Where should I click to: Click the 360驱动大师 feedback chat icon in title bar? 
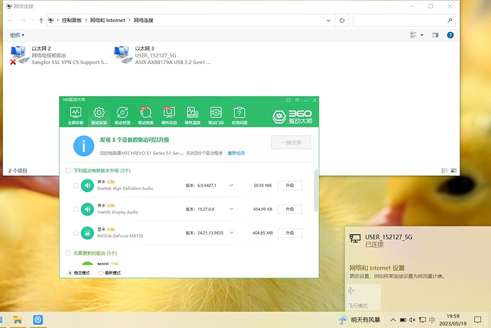[x=288, y=100]
